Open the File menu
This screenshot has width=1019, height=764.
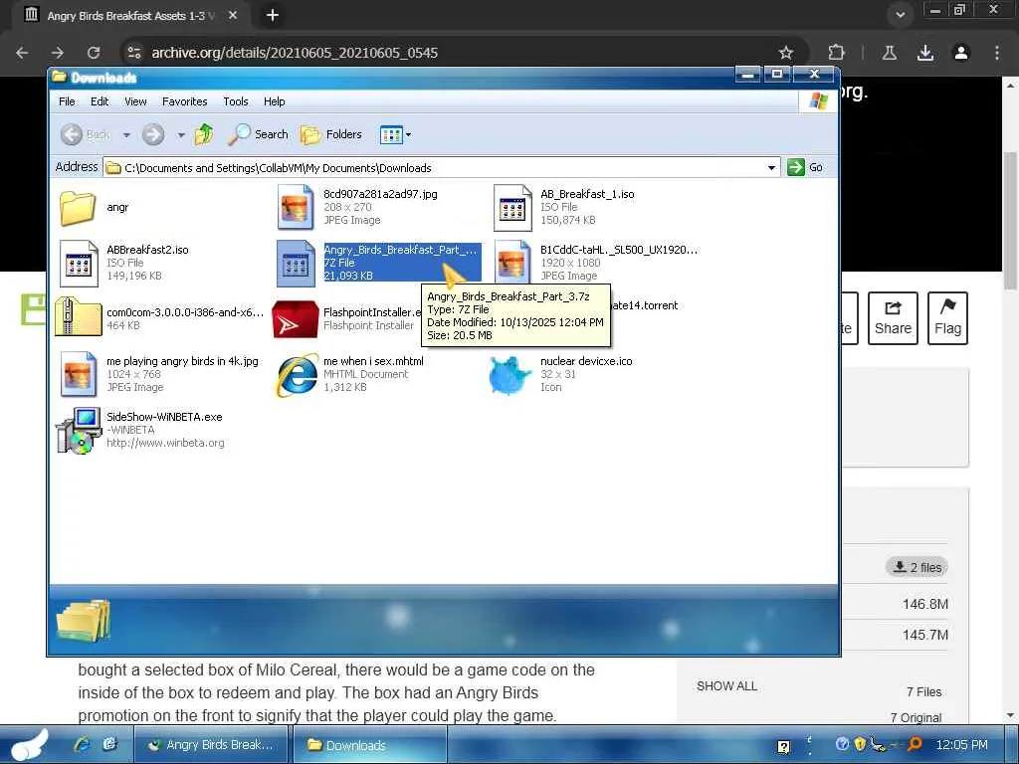click(67, 101)
